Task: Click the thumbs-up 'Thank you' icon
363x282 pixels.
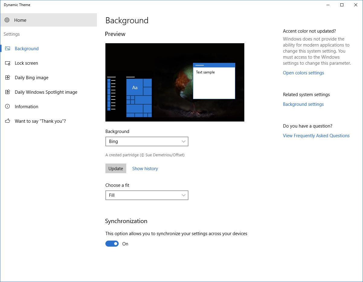Action: (x=7, y=121)
